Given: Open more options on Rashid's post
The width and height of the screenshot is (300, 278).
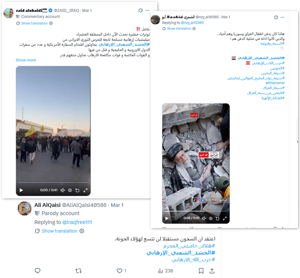Looking at the screenshot, I should point(282,17).
